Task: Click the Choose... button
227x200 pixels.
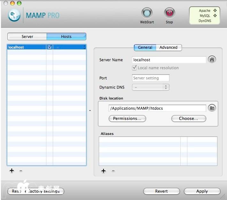Action: (189, 119)
